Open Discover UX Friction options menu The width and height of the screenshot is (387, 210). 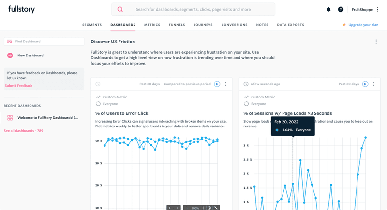tap(376, 42)
